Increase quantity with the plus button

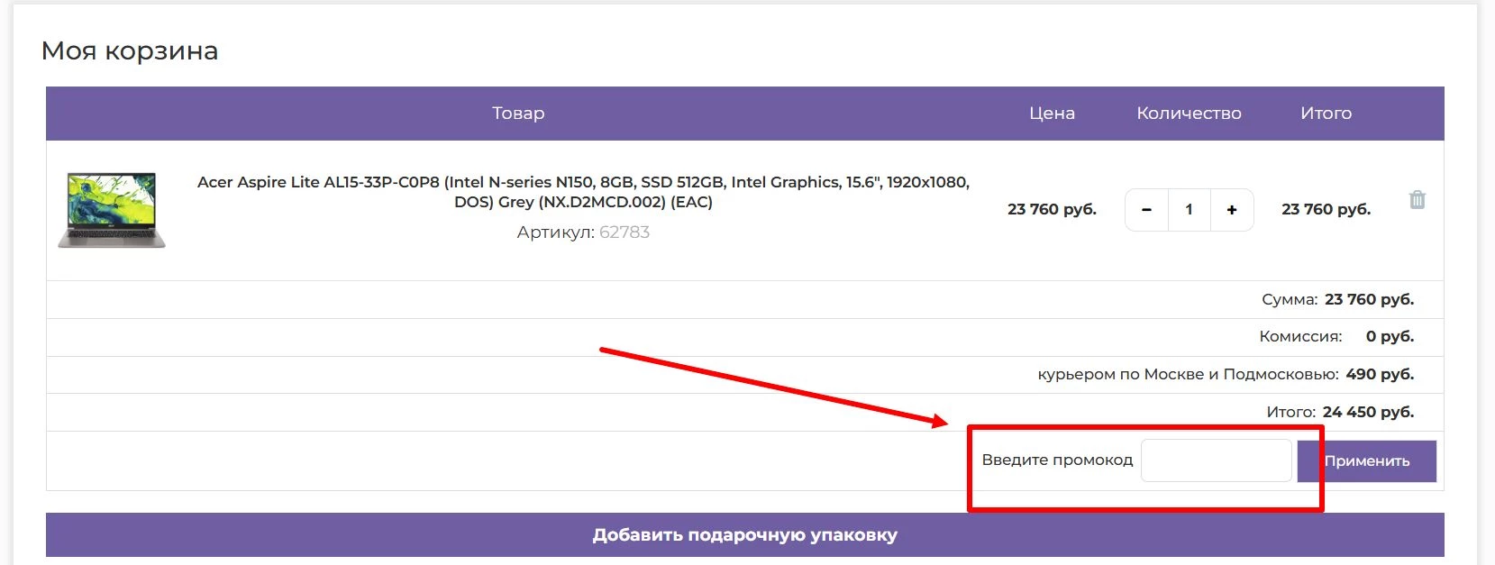pos(1232,210)
